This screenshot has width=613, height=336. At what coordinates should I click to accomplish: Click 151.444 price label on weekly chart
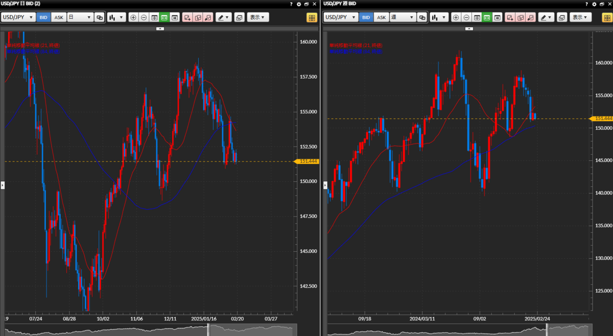pyautogui.click(x=602, y=118)
